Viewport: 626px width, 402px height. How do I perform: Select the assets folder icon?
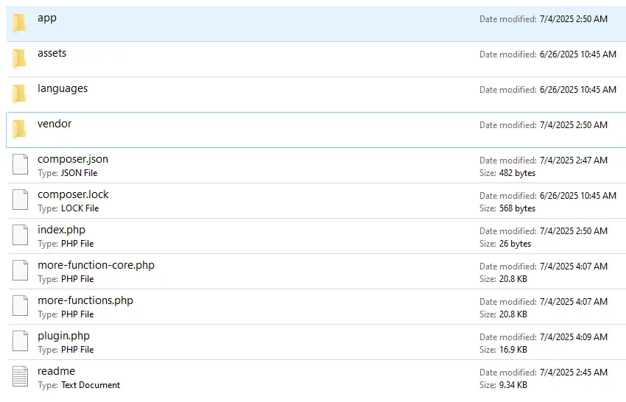(20, 59)
